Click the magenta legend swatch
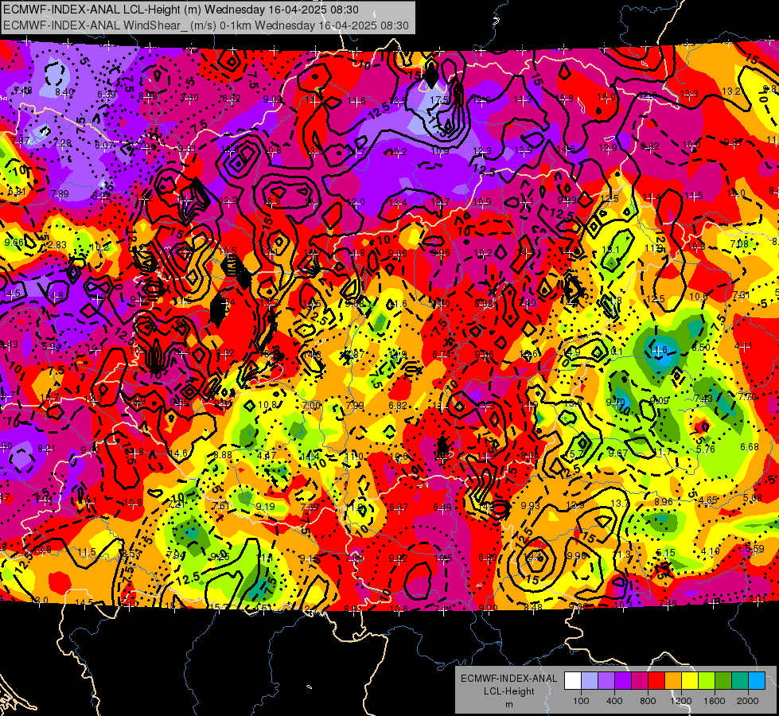The width and height of the screenshot is (779, 716). click(x=640, y=681)
